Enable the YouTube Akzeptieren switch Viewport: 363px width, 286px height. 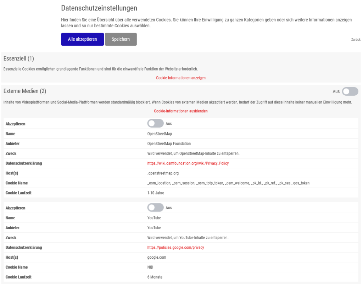click(x=155, y=208)
